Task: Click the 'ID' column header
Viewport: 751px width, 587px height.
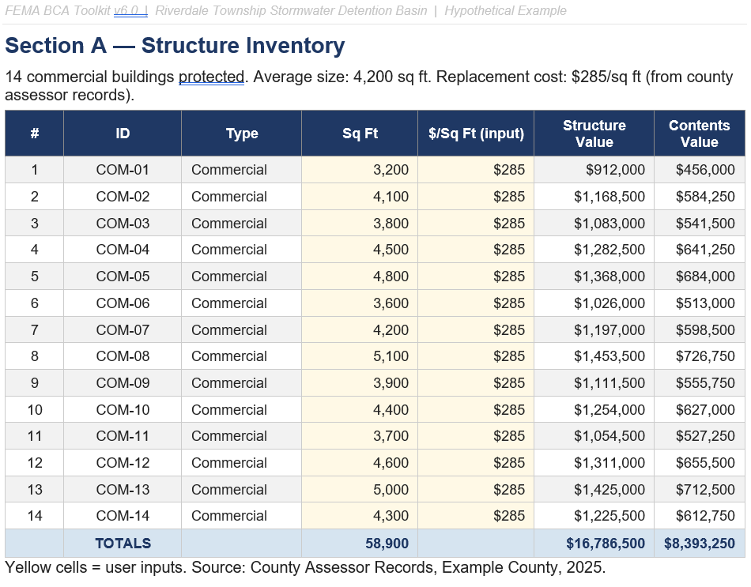Action: click(123, 133)
